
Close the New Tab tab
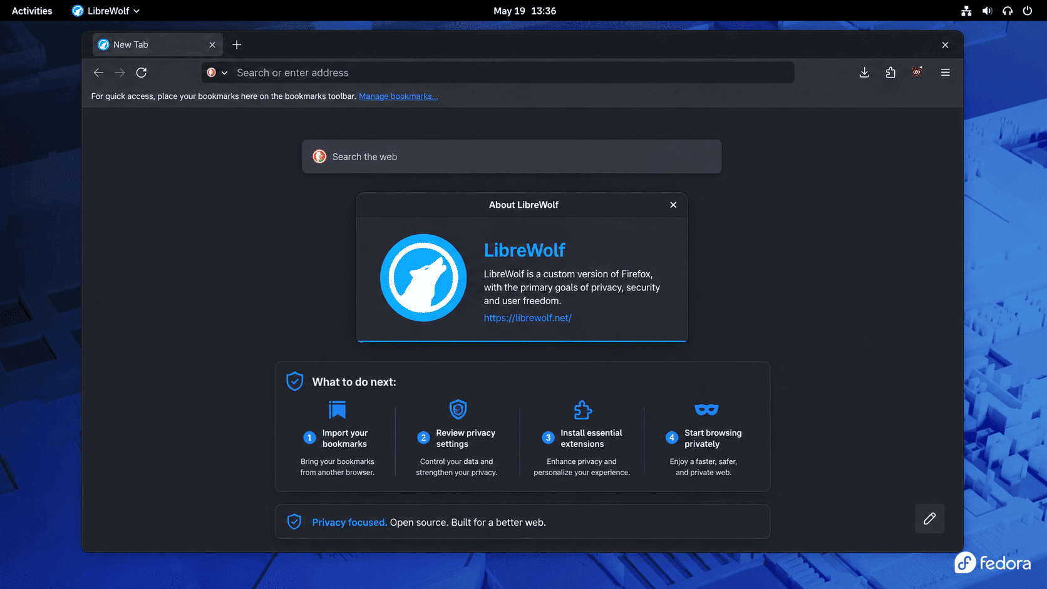[x=212, y=44]
